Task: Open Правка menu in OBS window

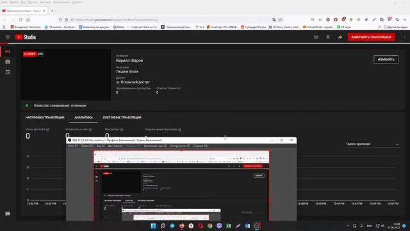Action: [87, 146]
